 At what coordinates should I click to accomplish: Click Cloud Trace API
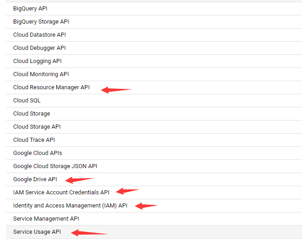34,140
